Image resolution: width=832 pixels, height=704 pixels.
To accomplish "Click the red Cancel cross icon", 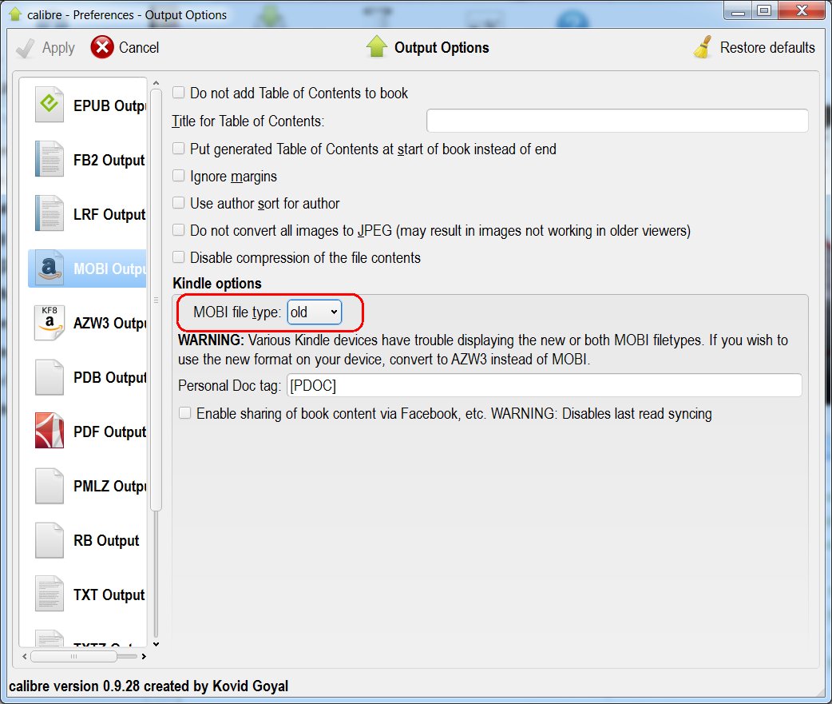I will click(102, 47).
